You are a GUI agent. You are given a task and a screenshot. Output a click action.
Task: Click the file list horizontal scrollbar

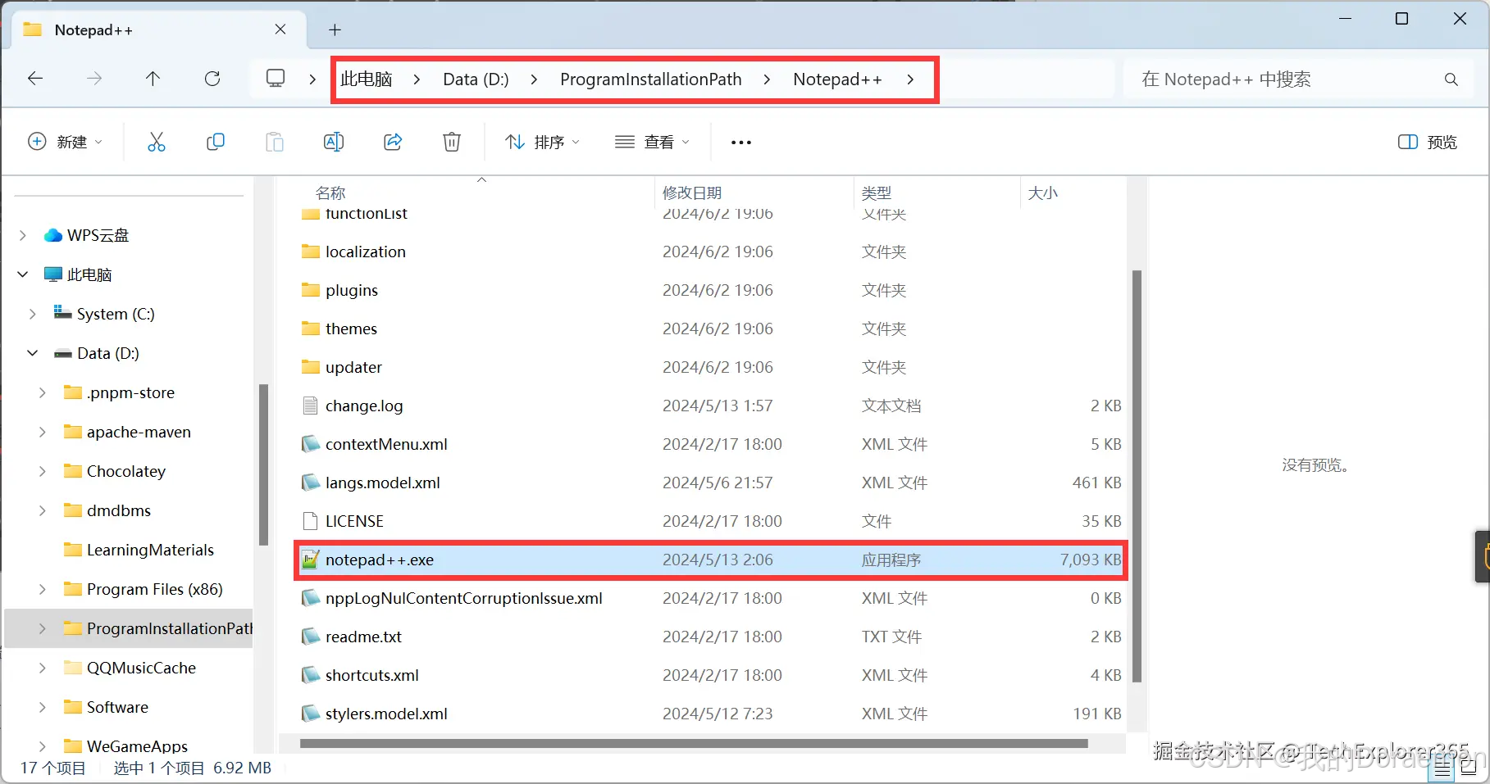coord(694,744)
